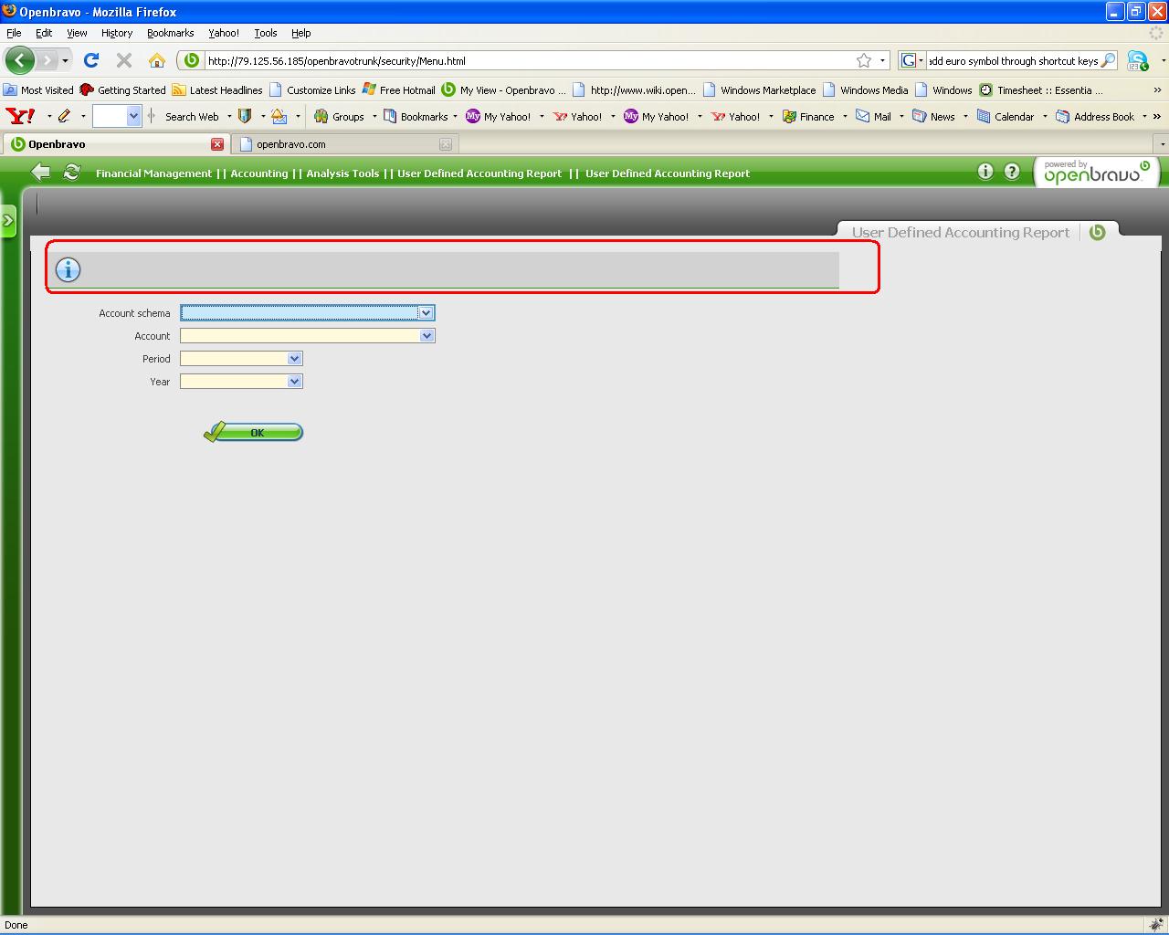Click the Skype toolbar icon
Image resolution: width=1169 pixels, height=935 pixels.
coord(1137,61)
